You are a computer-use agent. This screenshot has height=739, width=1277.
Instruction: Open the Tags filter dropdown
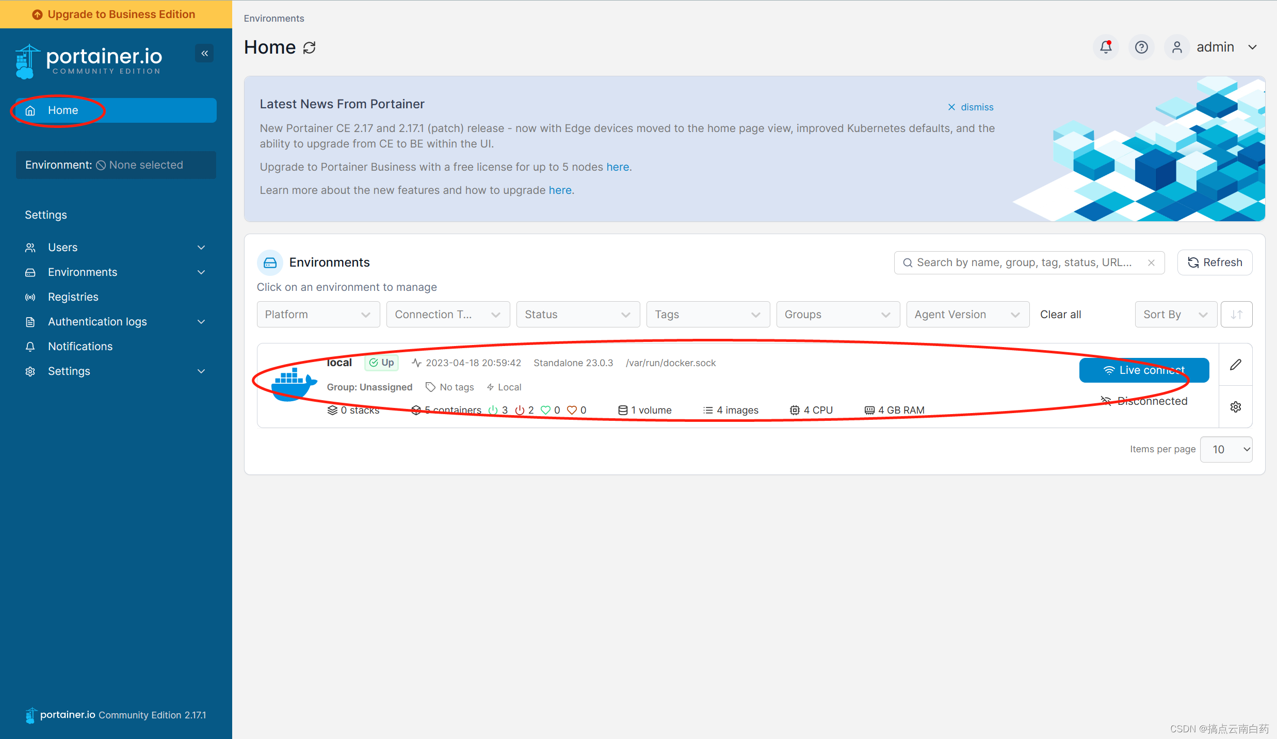point(708,315)
